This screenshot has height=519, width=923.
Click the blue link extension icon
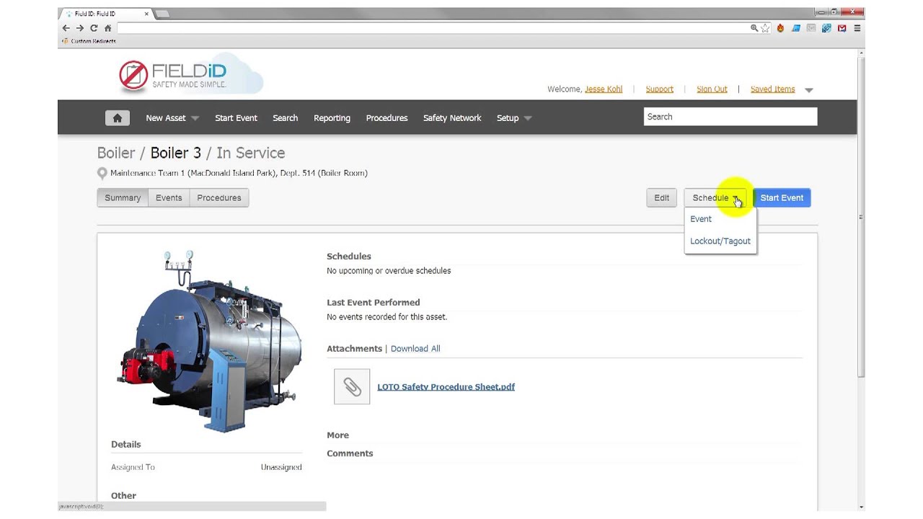[x=826, y=28]
